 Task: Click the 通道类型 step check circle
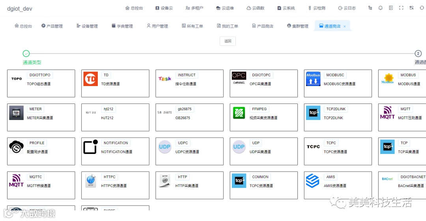click(26, 54)
